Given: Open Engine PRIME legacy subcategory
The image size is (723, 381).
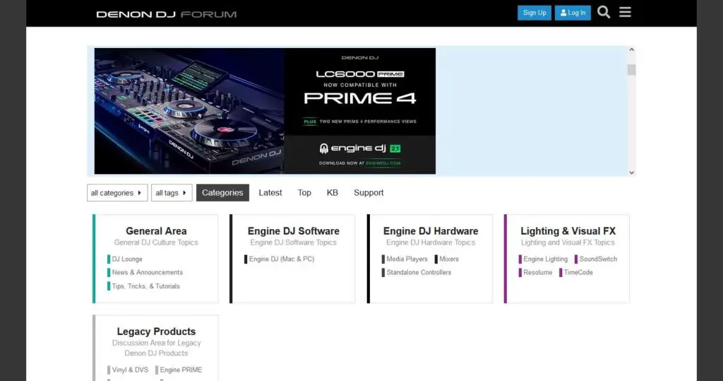Looking at the screenshot, I should (179, 370).
